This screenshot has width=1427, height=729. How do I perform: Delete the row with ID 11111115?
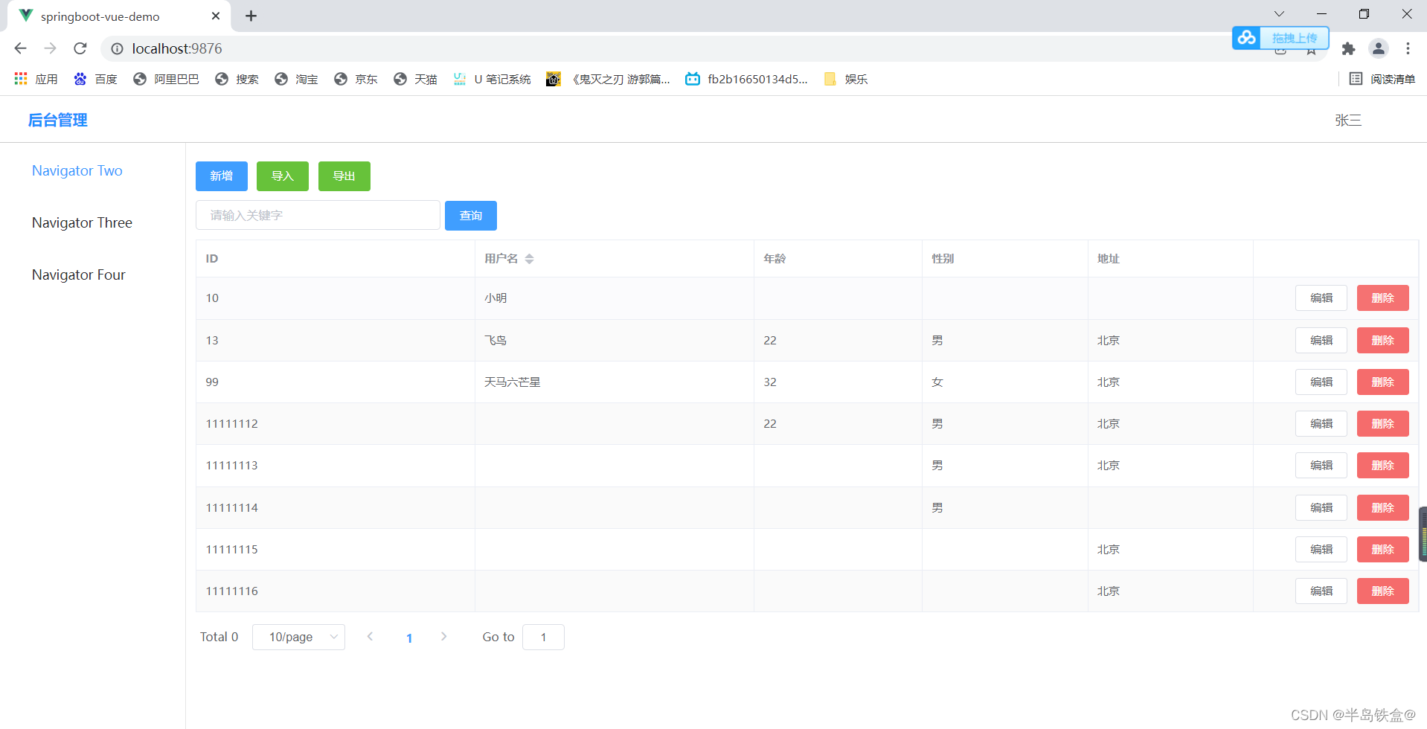click(x=1383, y=549)
